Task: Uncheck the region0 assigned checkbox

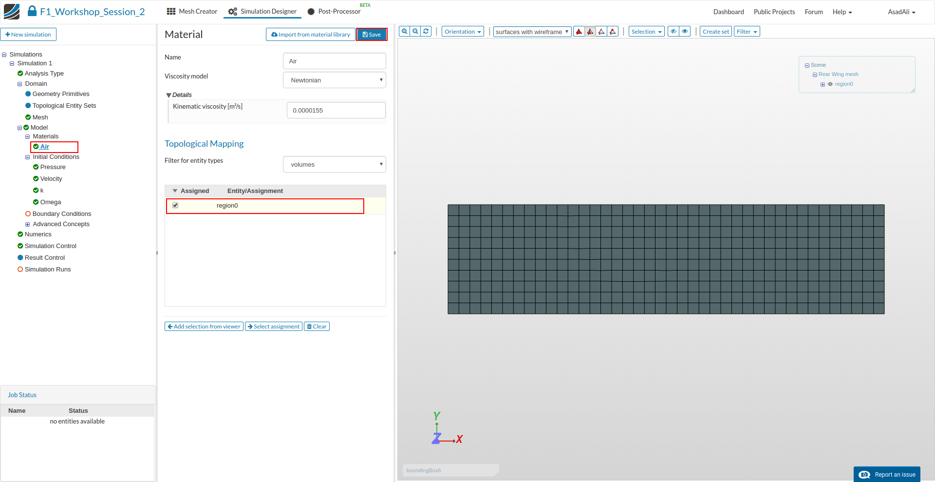Action: click(x=175, y=206)
